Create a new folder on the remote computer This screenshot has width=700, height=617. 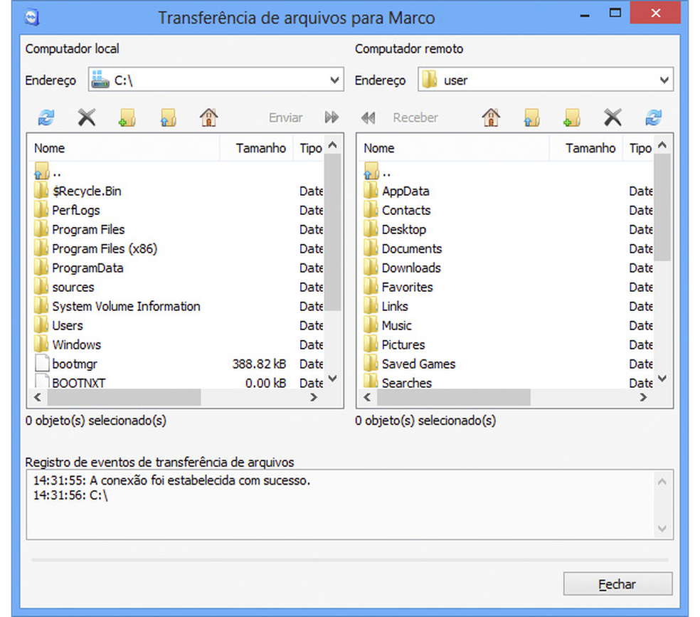[571, 117]
